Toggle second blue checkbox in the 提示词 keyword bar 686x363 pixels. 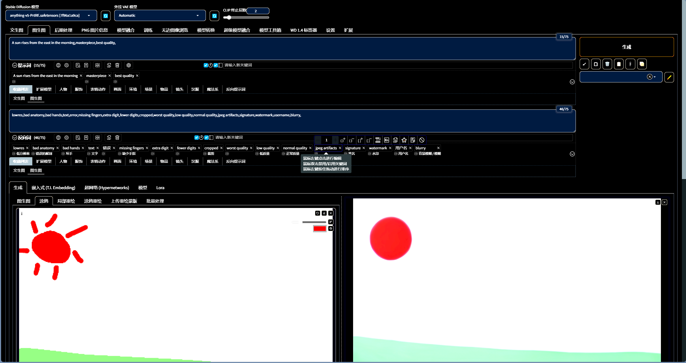pos(216,65)
